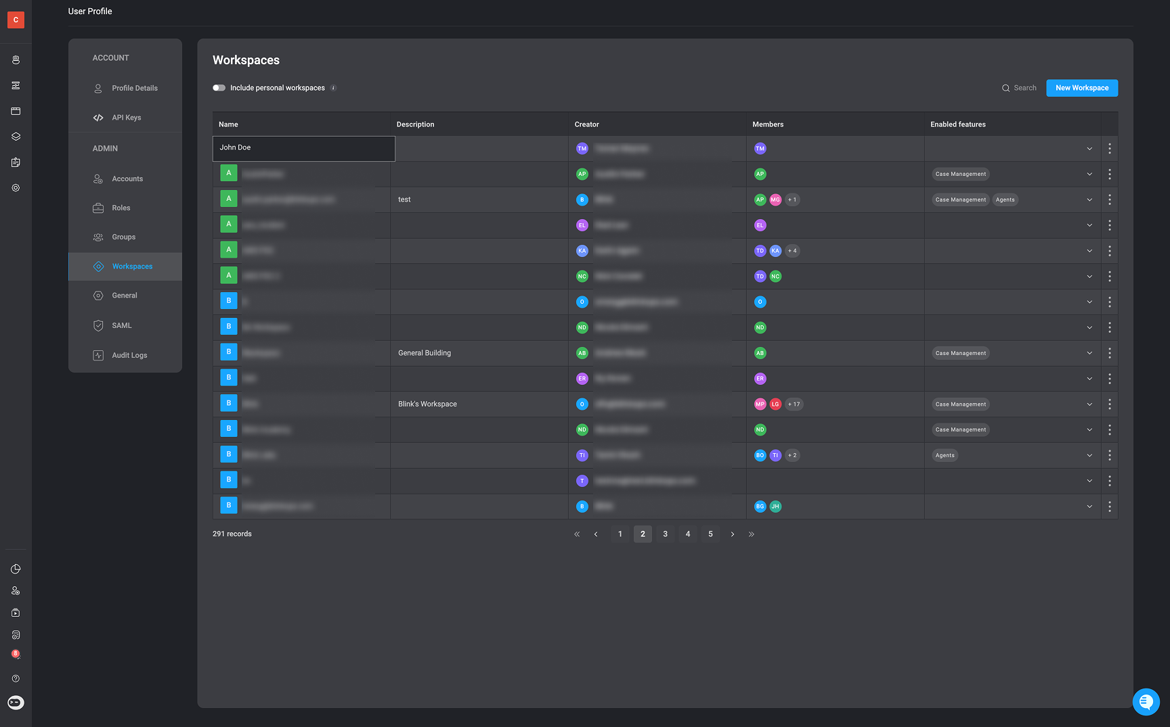Open the workflow automation icon in left rail

click(16, 85)
